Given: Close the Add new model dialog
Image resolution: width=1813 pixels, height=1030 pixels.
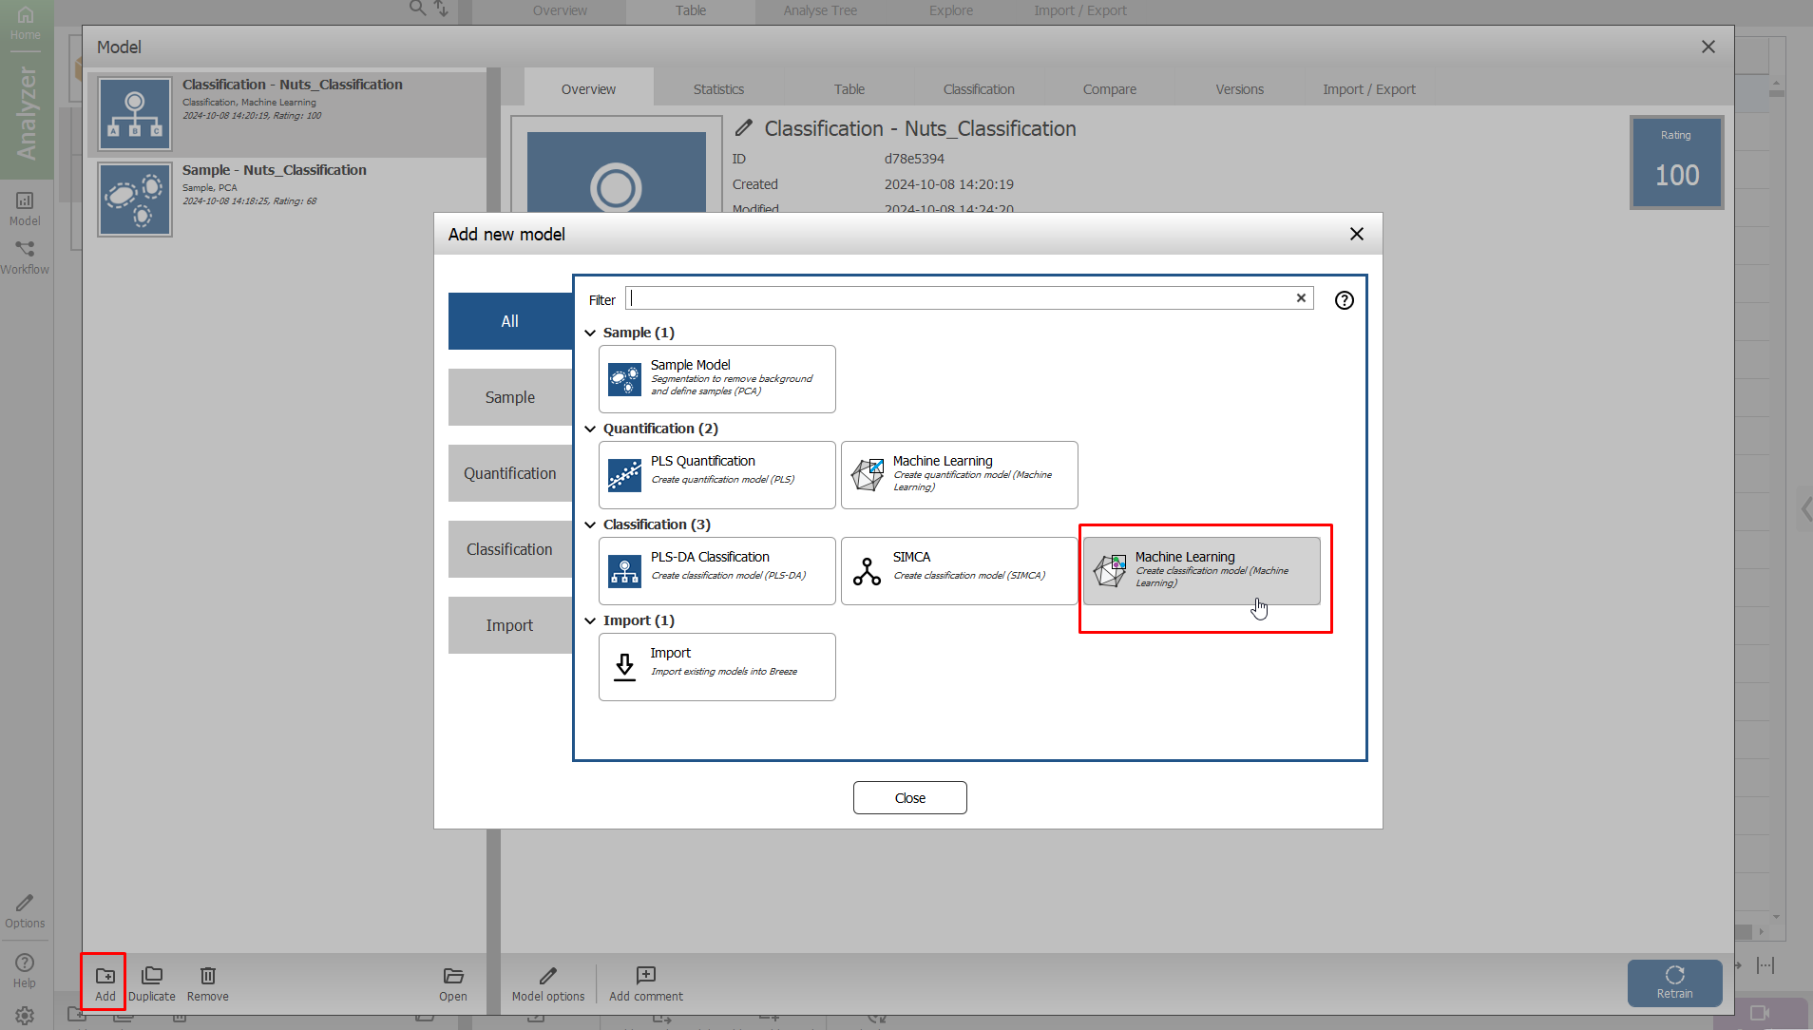Looking at the screenshot, I should click(x=1356, y=234).
